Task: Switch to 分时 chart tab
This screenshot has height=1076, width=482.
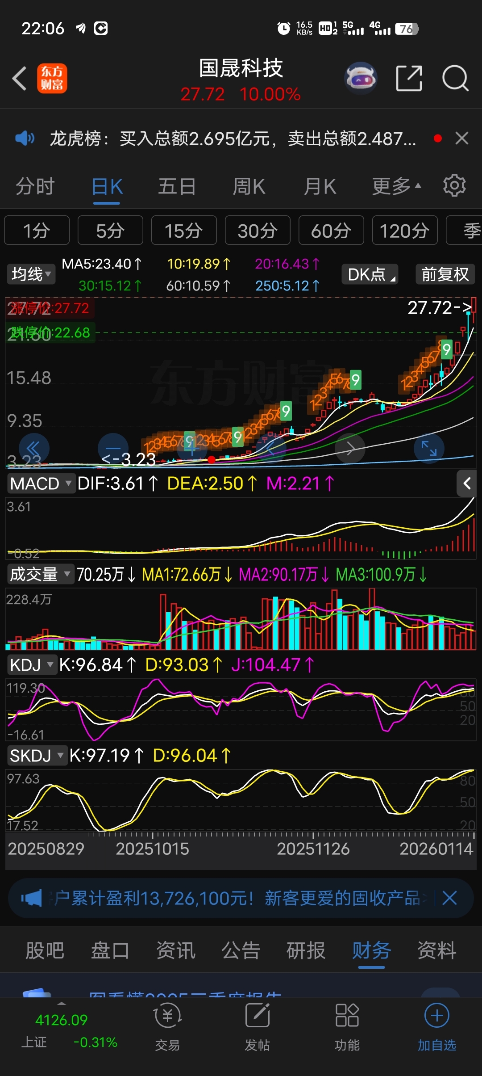Action: pyautogui.click(x=35, y=186)
